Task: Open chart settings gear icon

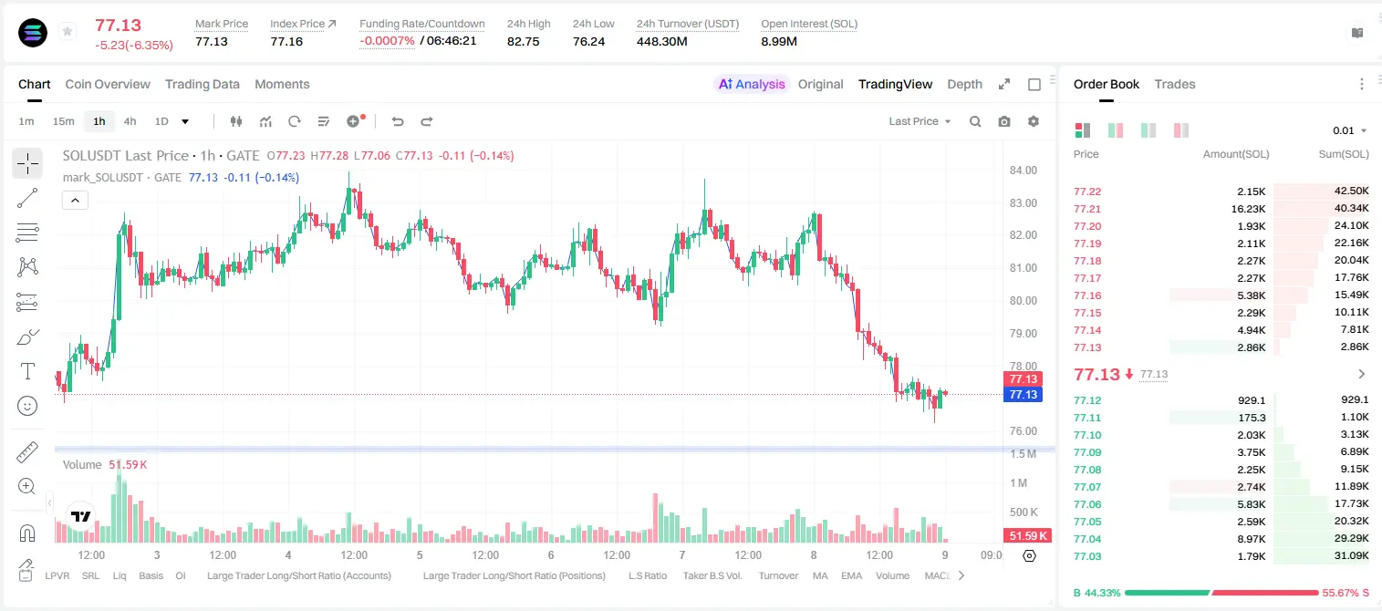Action: point(1034,121)
